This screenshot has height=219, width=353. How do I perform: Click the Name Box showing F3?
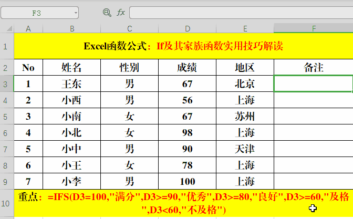39,13
